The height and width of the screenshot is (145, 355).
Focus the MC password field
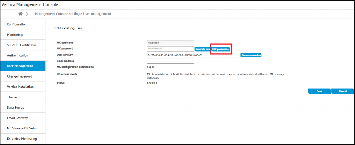[x=171, y=49]
